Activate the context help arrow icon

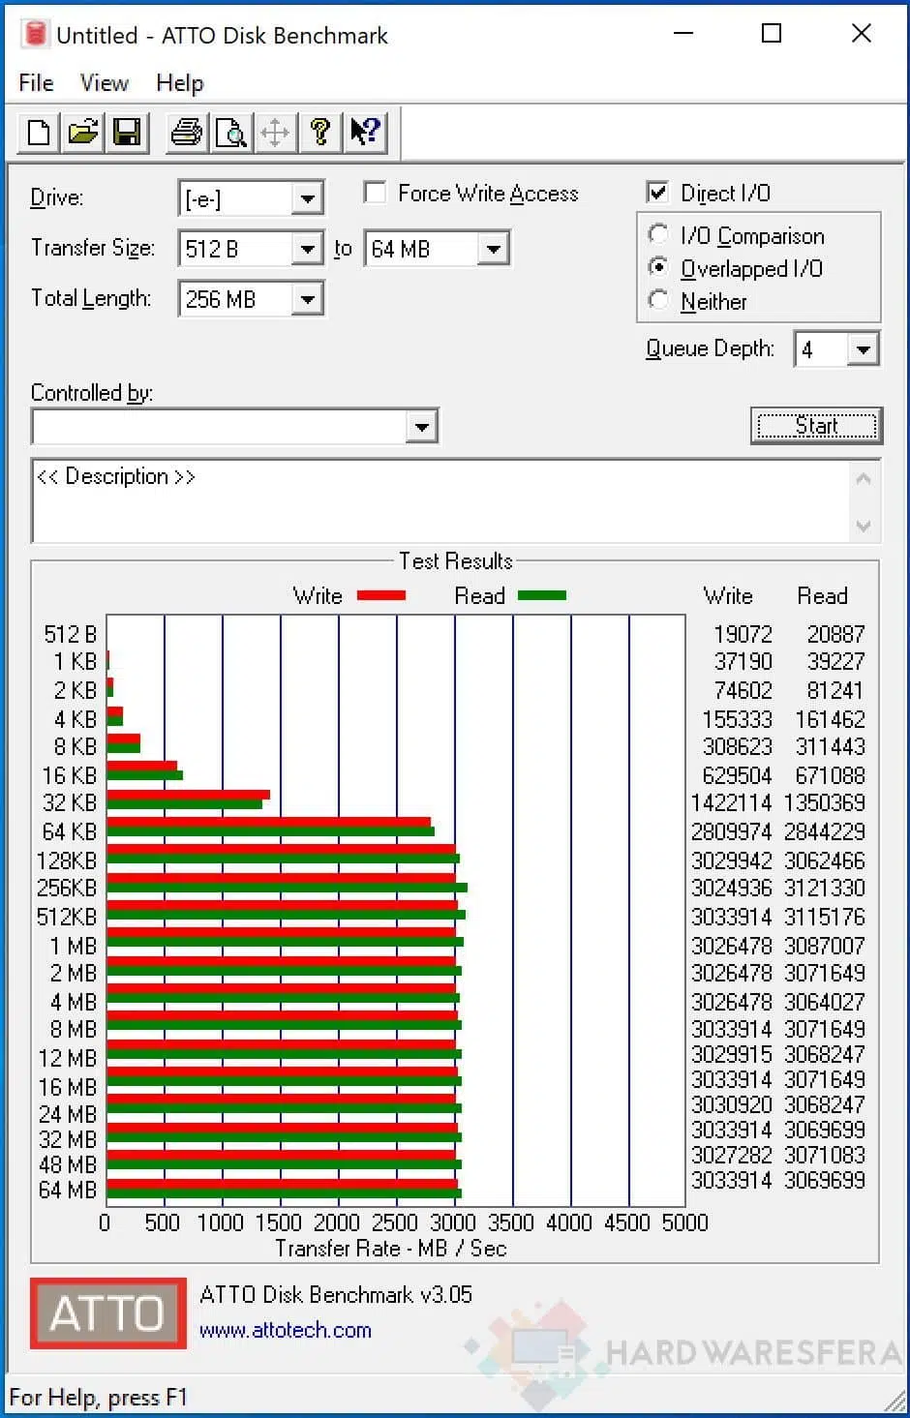[x=365, y=132]
